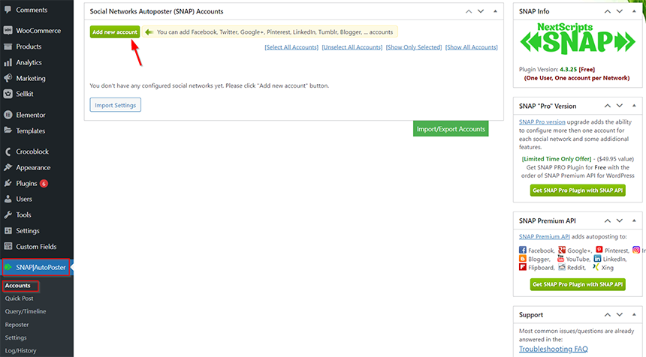Click the plugin version 4.3.25 text
Image resolution: width=646 pixels, height=357 pixels.
coord(569,70)
